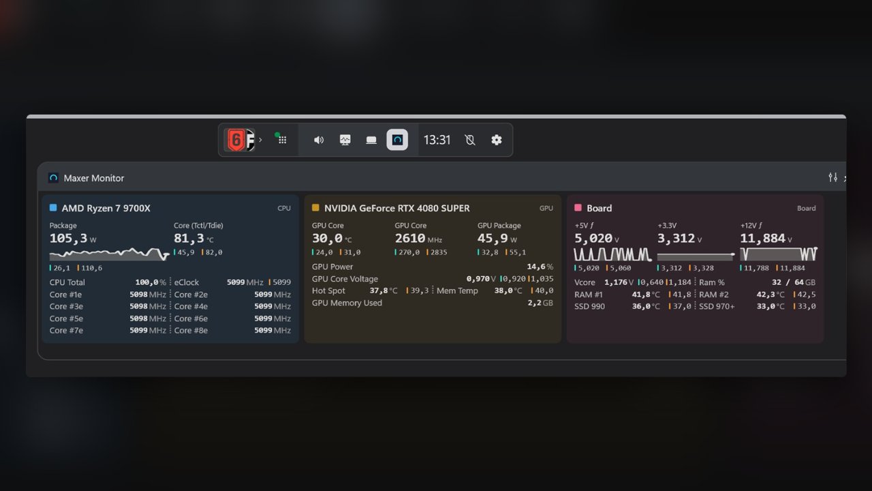
Task: Click the +3.3V voltage graph
Action: point(696,256)
